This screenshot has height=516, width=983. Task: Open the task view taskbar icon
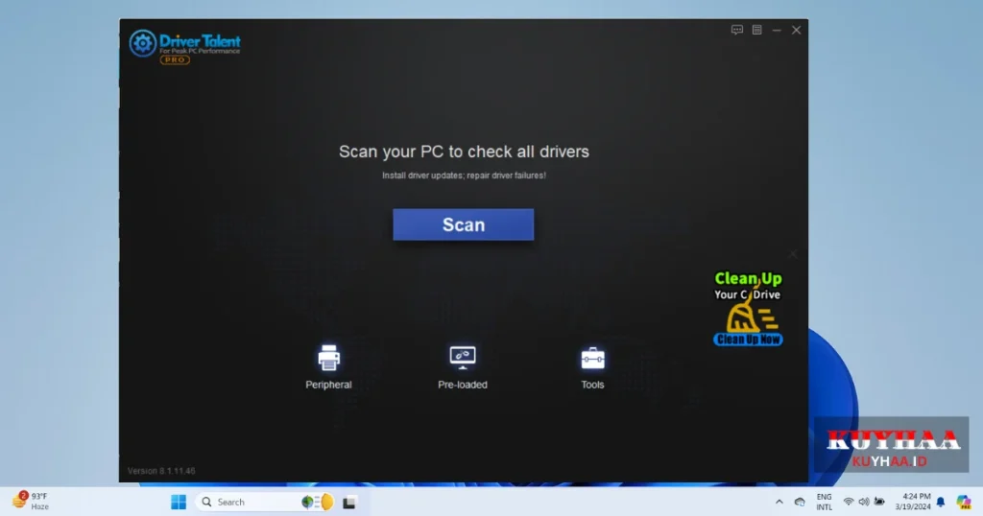349,503
